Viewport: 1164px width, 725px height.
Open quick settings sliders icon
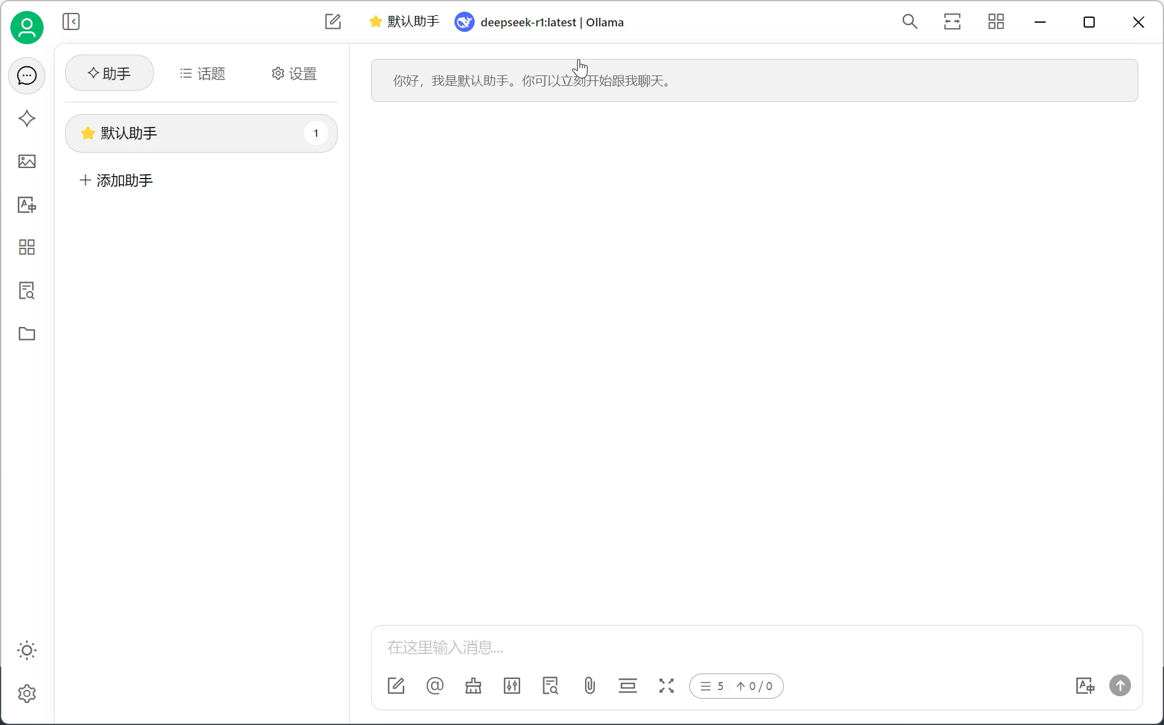512,686
